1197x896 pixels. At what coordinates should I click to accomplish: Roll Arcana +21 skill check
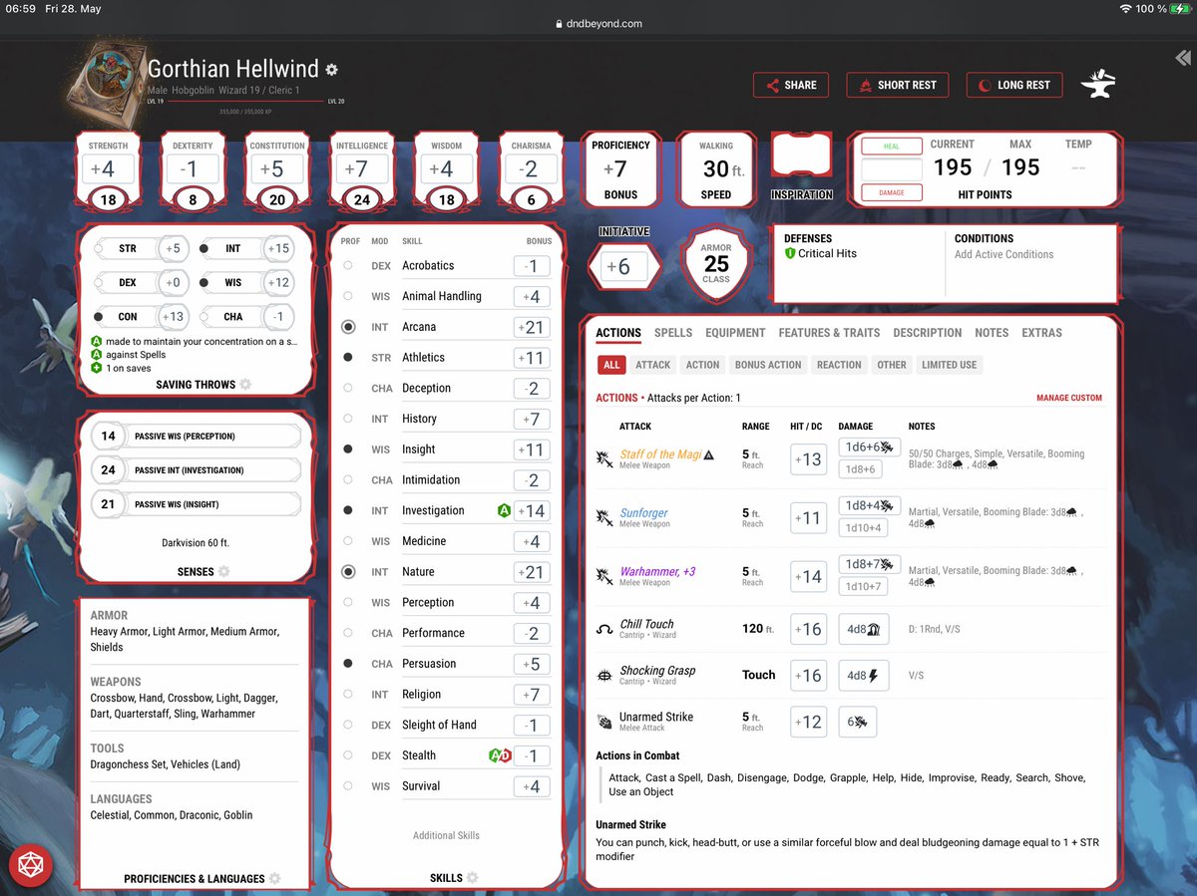(532, 327)
